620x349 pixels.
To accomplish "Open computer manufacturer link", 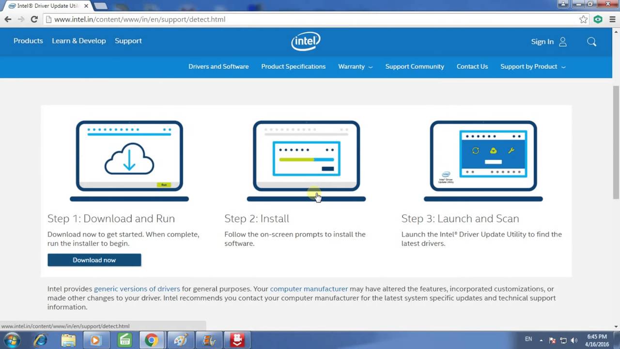I will click(x=309, y=288).
